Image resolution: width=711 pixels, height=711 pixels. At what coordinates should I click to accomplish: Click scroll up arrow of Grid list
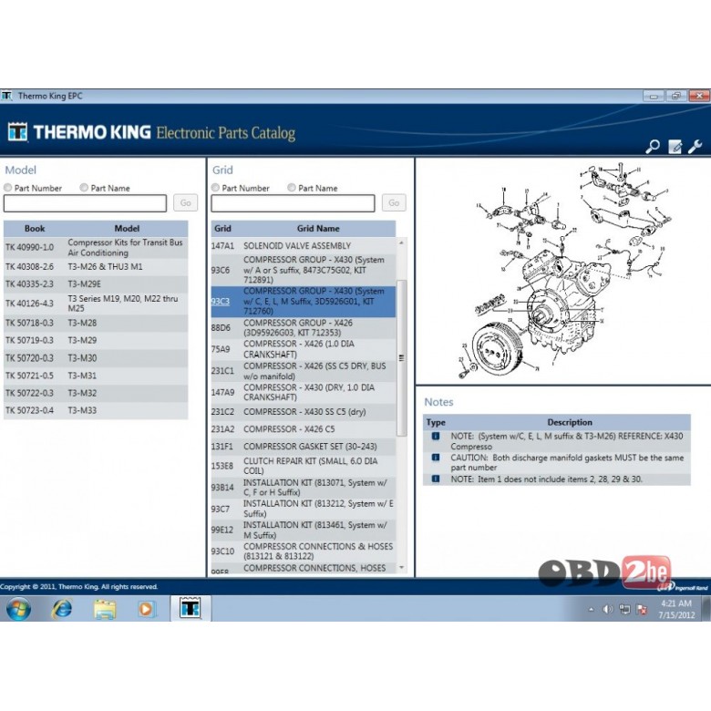[401, 243]
